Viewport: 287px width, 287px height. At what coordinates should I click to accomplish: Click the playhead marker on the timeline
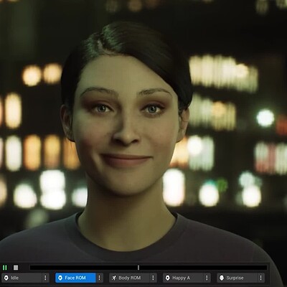point(138,268)
